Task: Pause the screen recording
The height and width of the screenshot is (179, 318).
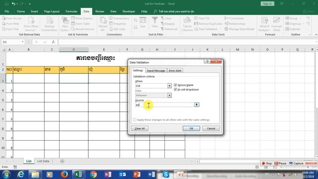Action: [280, 164]
